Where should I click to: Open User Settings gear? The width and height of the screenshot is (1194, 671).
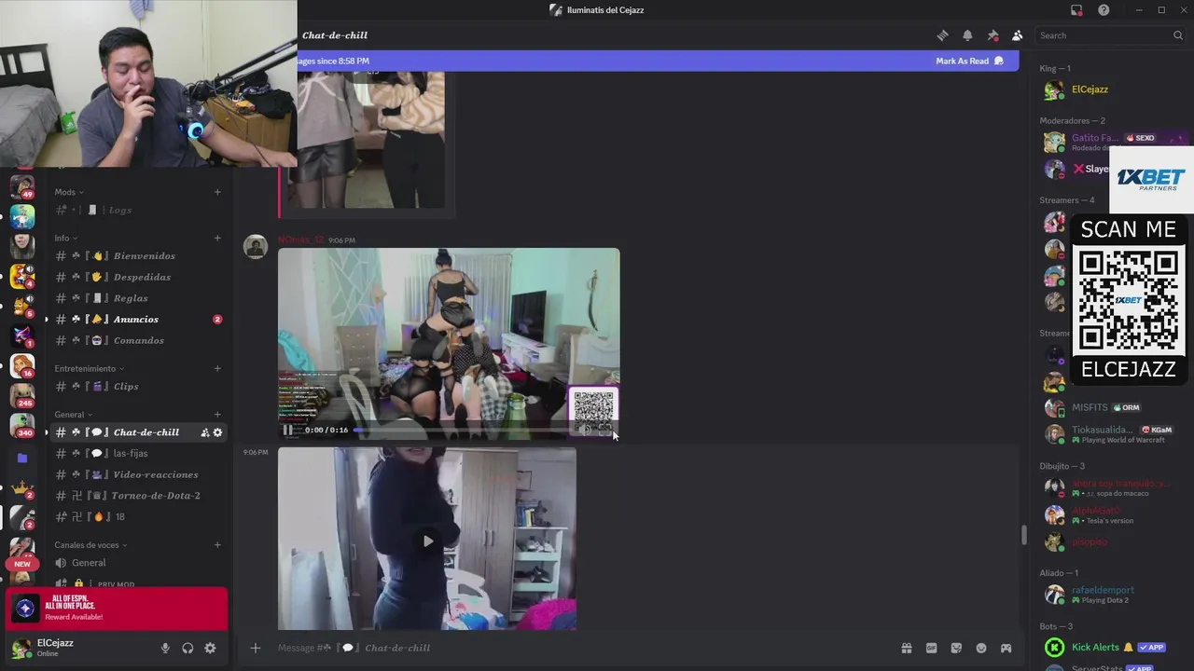click(x=210, y=649)
